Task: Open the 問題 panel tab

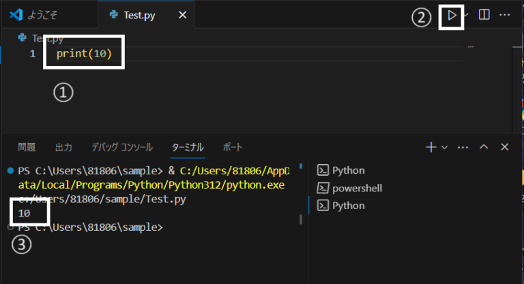Action: tap(27, 147)
